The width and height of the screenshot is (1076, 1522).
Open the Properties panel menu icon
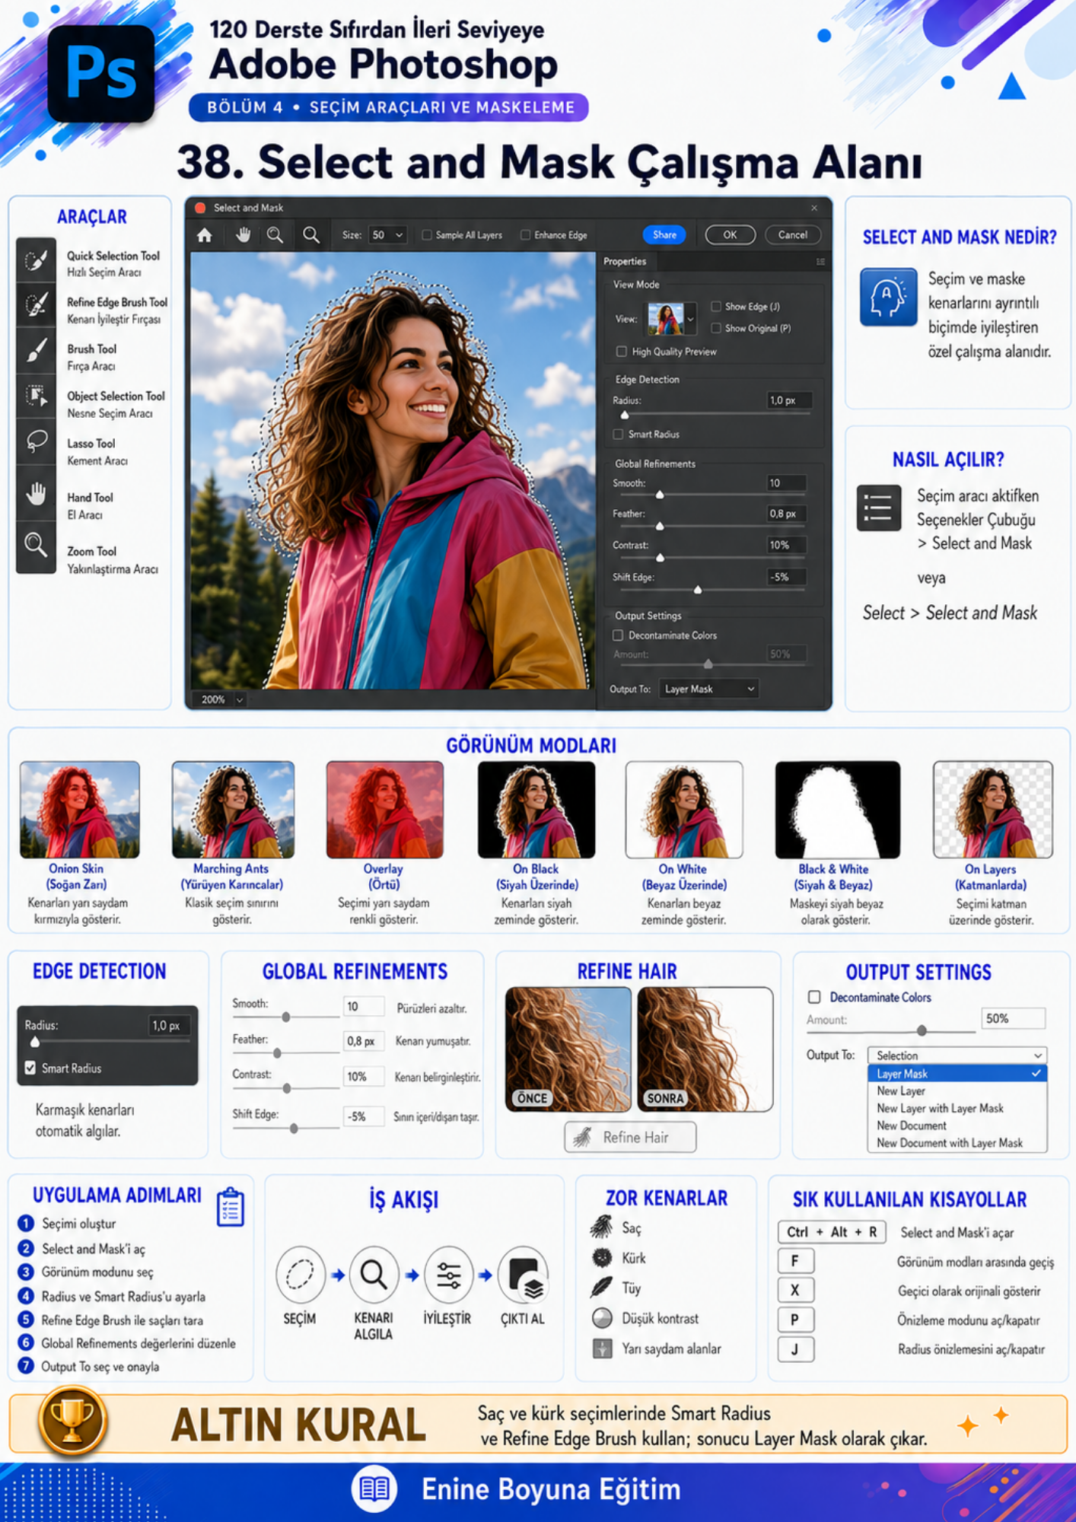click(x=820, y=262)
